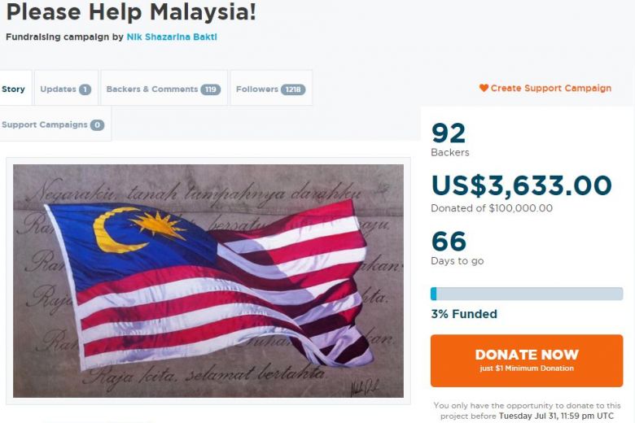This screenshot has width=635, height=423.
Task: Open the Support Campaigns tab
Action: tap(55, 124)
